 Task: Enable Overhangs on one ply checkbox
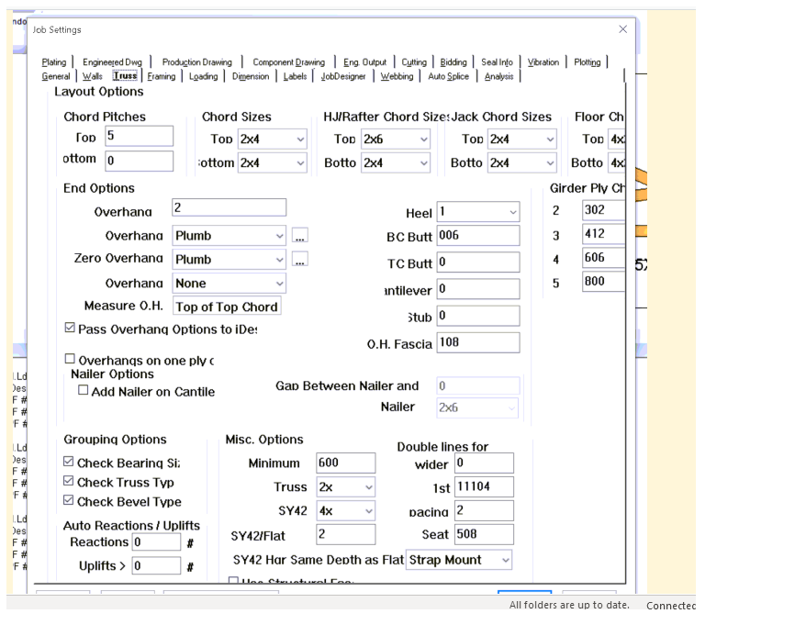71,360
